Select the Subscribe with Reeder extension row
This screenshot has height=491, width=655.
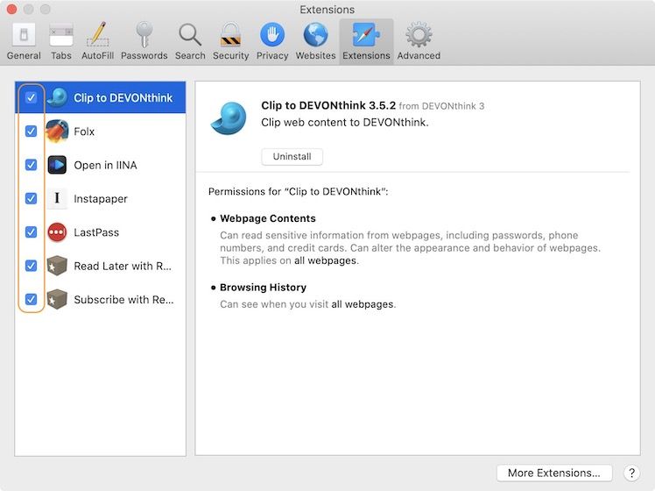click(x=123, y=299)
